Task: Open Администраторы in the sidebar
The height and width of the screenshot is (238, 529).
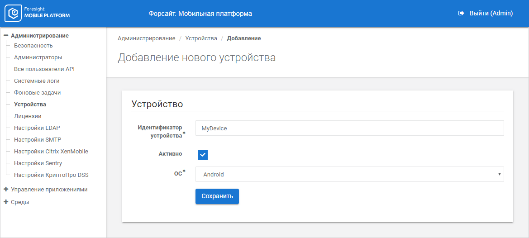Action: [x=38, y=57]
